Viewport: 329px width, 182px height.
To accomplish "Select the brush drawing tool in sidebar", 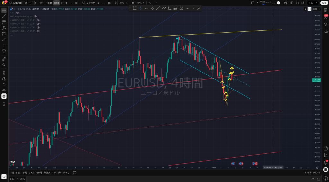I will click(x=4, y=39).
